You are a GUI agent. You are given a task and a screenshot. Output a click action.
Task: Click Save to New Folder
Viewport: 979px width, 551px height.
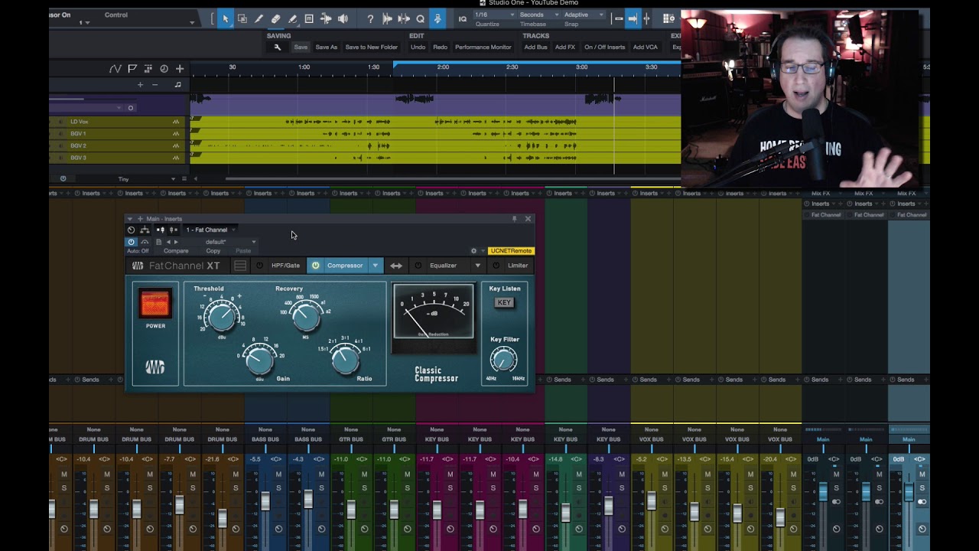[372, 47]
